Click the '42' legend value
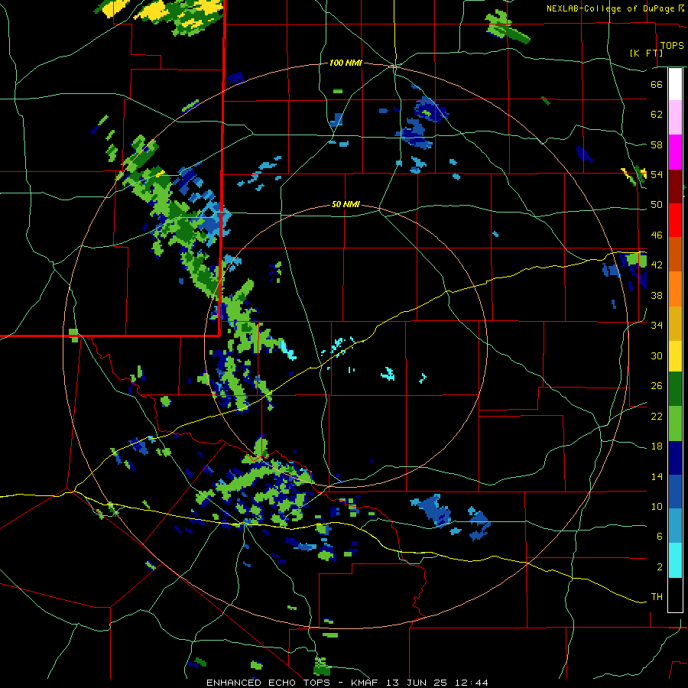Viewport: 688px width, 688px height. 657,265
